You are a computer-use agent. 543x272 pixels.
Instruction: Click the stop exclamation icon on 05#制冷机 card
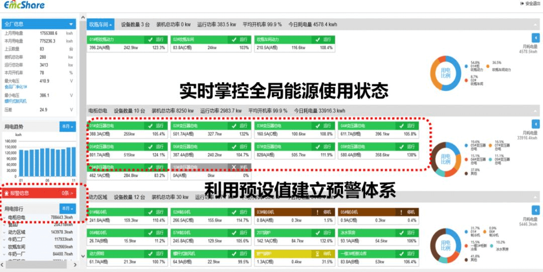pyautogui.click(x=401, y=212)
